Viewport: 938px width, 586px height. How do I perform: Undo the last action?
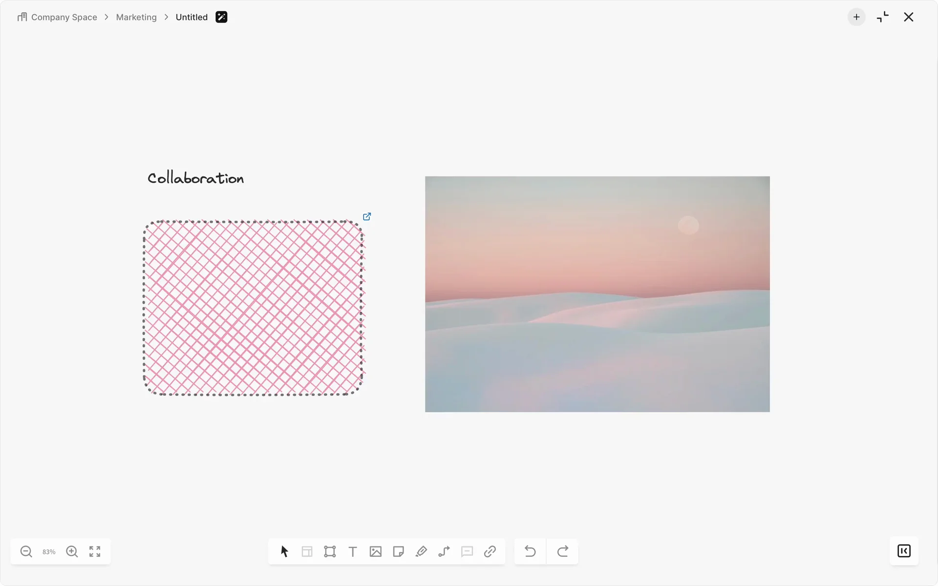(x=530, y=551)
